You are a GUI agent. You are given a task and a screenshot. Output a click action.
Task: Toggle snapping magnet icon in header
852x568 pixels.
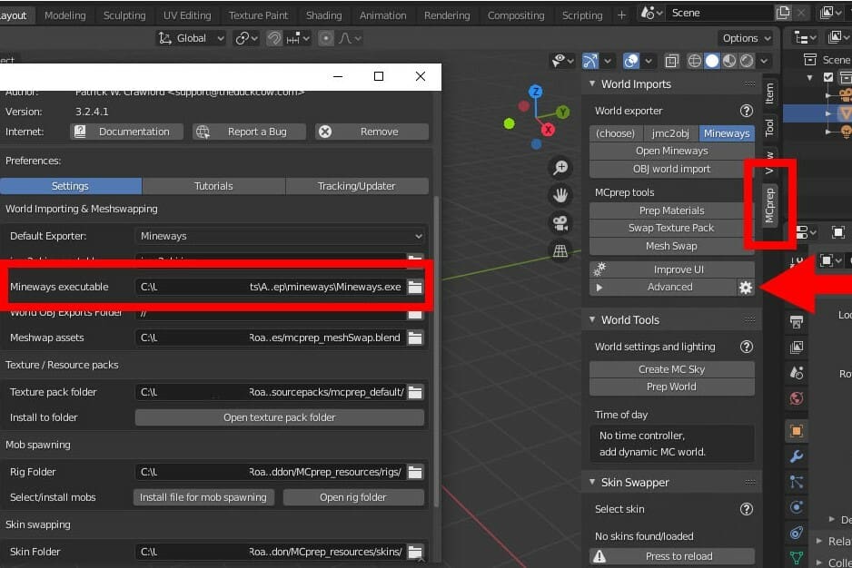click(274, 38)
